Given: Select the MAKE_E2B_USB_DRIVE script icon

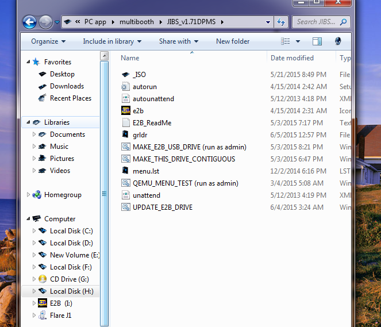Looking at the screenshot, I should click(126, 147).
